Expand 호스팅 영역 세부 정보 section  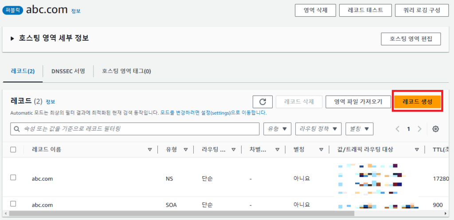point(12,39)
